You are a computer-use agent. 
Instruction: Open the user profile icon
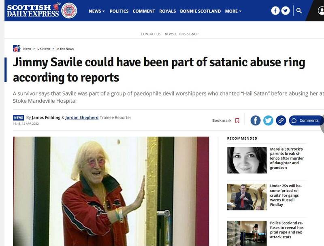[321, 11]
